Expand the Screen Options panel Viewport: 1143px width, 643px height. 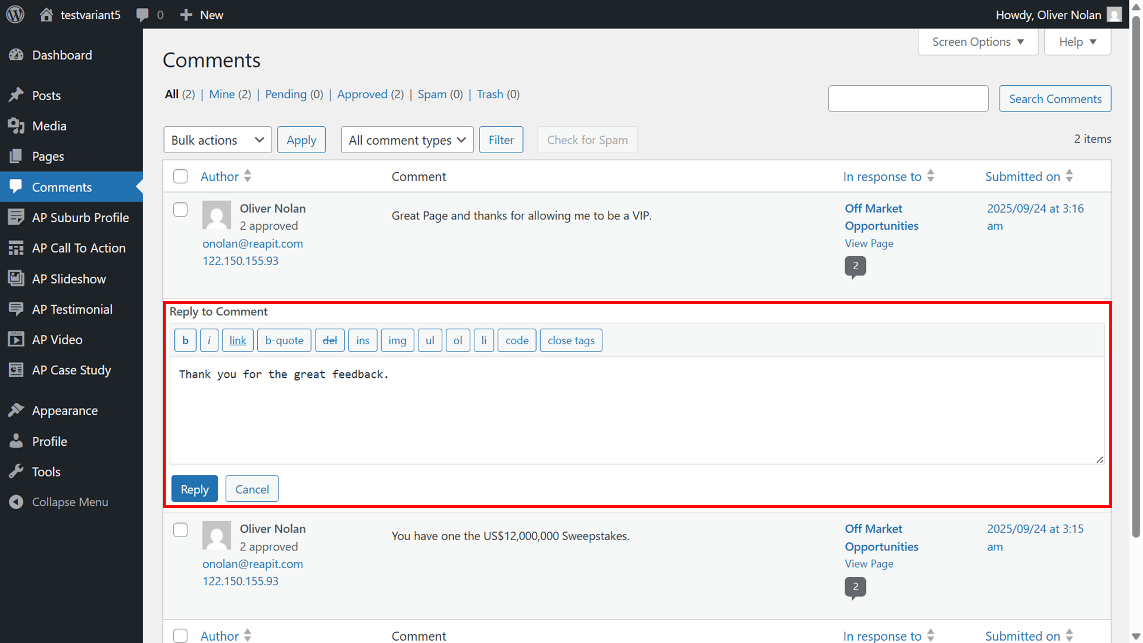tap(978, 42)
